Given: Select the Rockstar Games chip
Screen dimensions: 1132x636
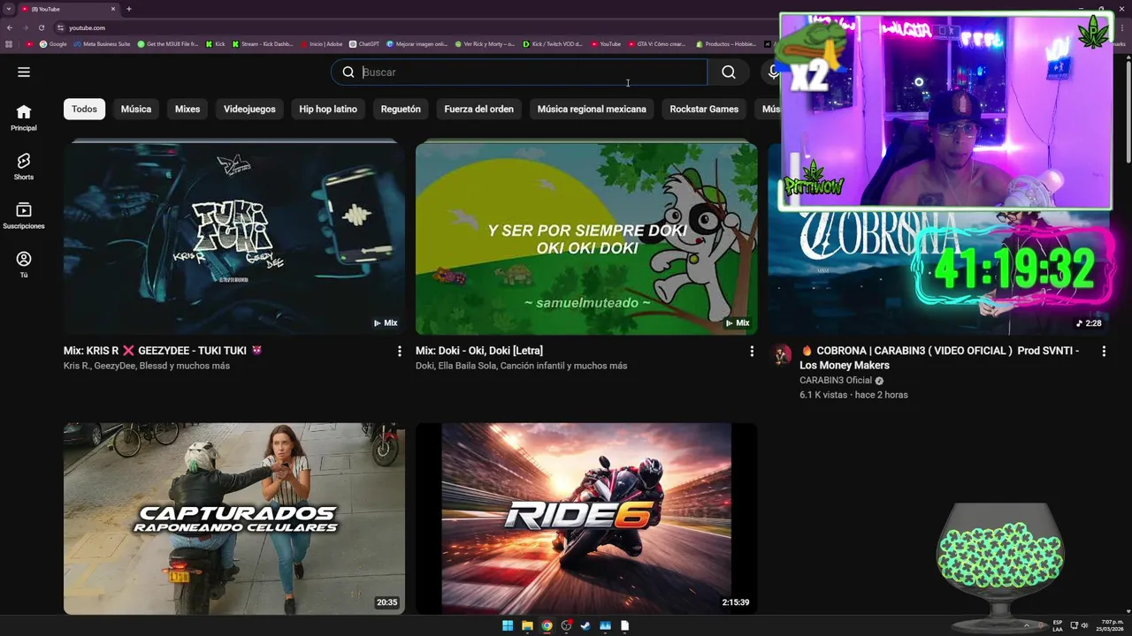Looking at the screenshot, I should 704,110.
